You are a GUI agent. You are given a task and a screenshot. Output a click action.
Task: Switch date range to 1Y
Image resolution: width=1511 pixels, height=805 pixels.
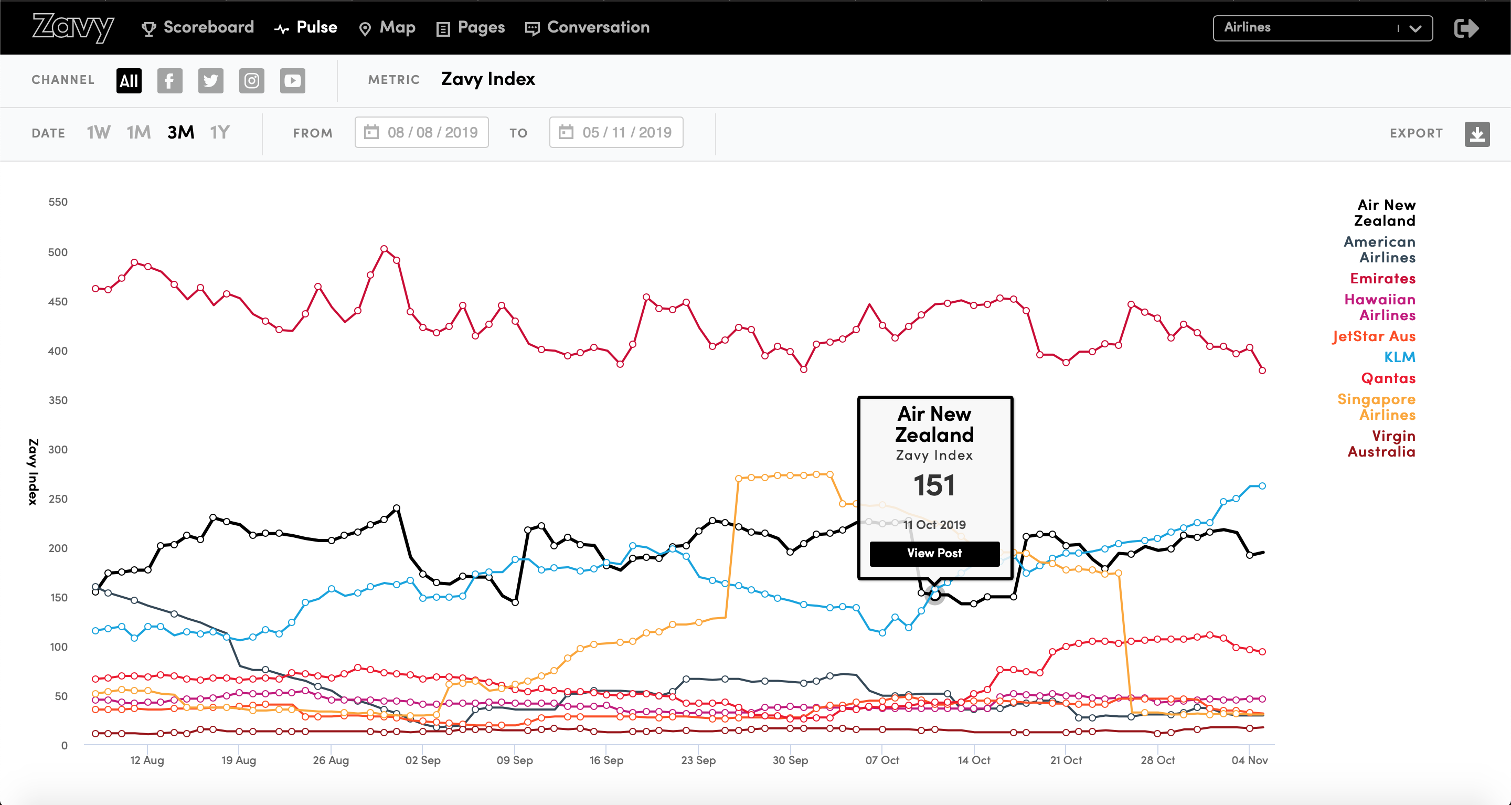220,133
